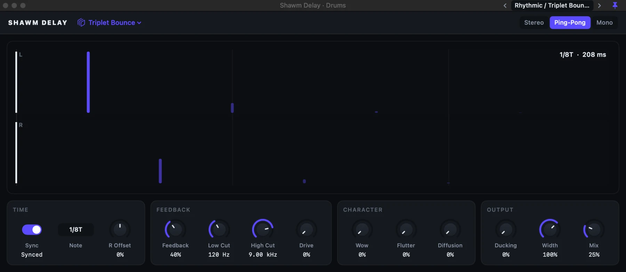Click the Feedback knob
This screenshot has width=626, height=272.
point(175,229)
